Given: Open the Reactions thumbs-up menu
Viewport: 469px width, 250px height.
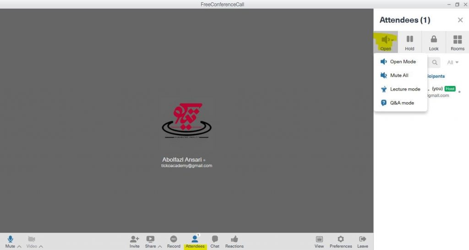Looking at the screenshot, I should pyautogui.click(x=234, y=242).
